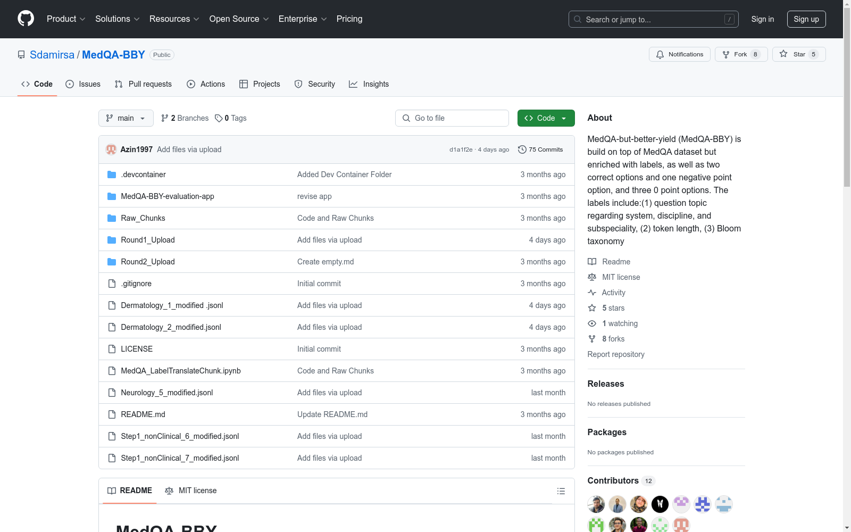851x532 pixels.
Task: Open the GitHub homepage logo
Action: [x=26, y=19]
